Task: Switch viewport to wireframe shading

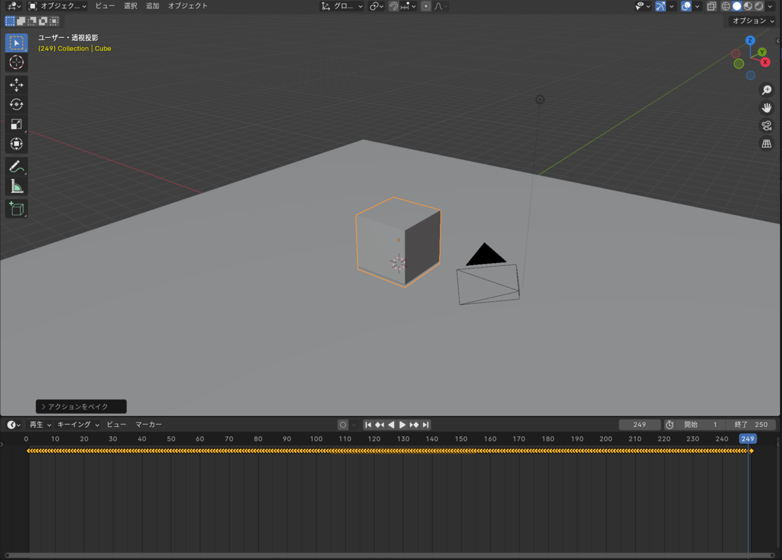Action: coord(726,6)
